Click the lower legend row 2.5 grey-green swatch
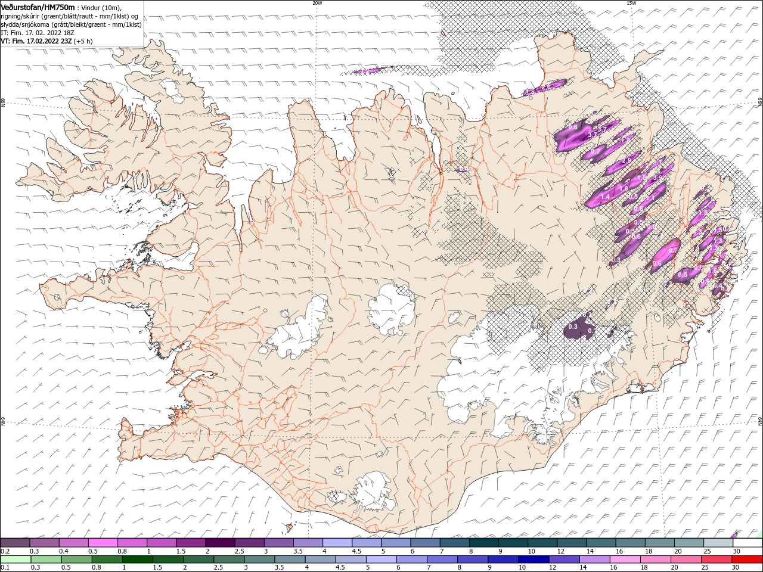Screen dimensions: 763x572 pos(229,559)
